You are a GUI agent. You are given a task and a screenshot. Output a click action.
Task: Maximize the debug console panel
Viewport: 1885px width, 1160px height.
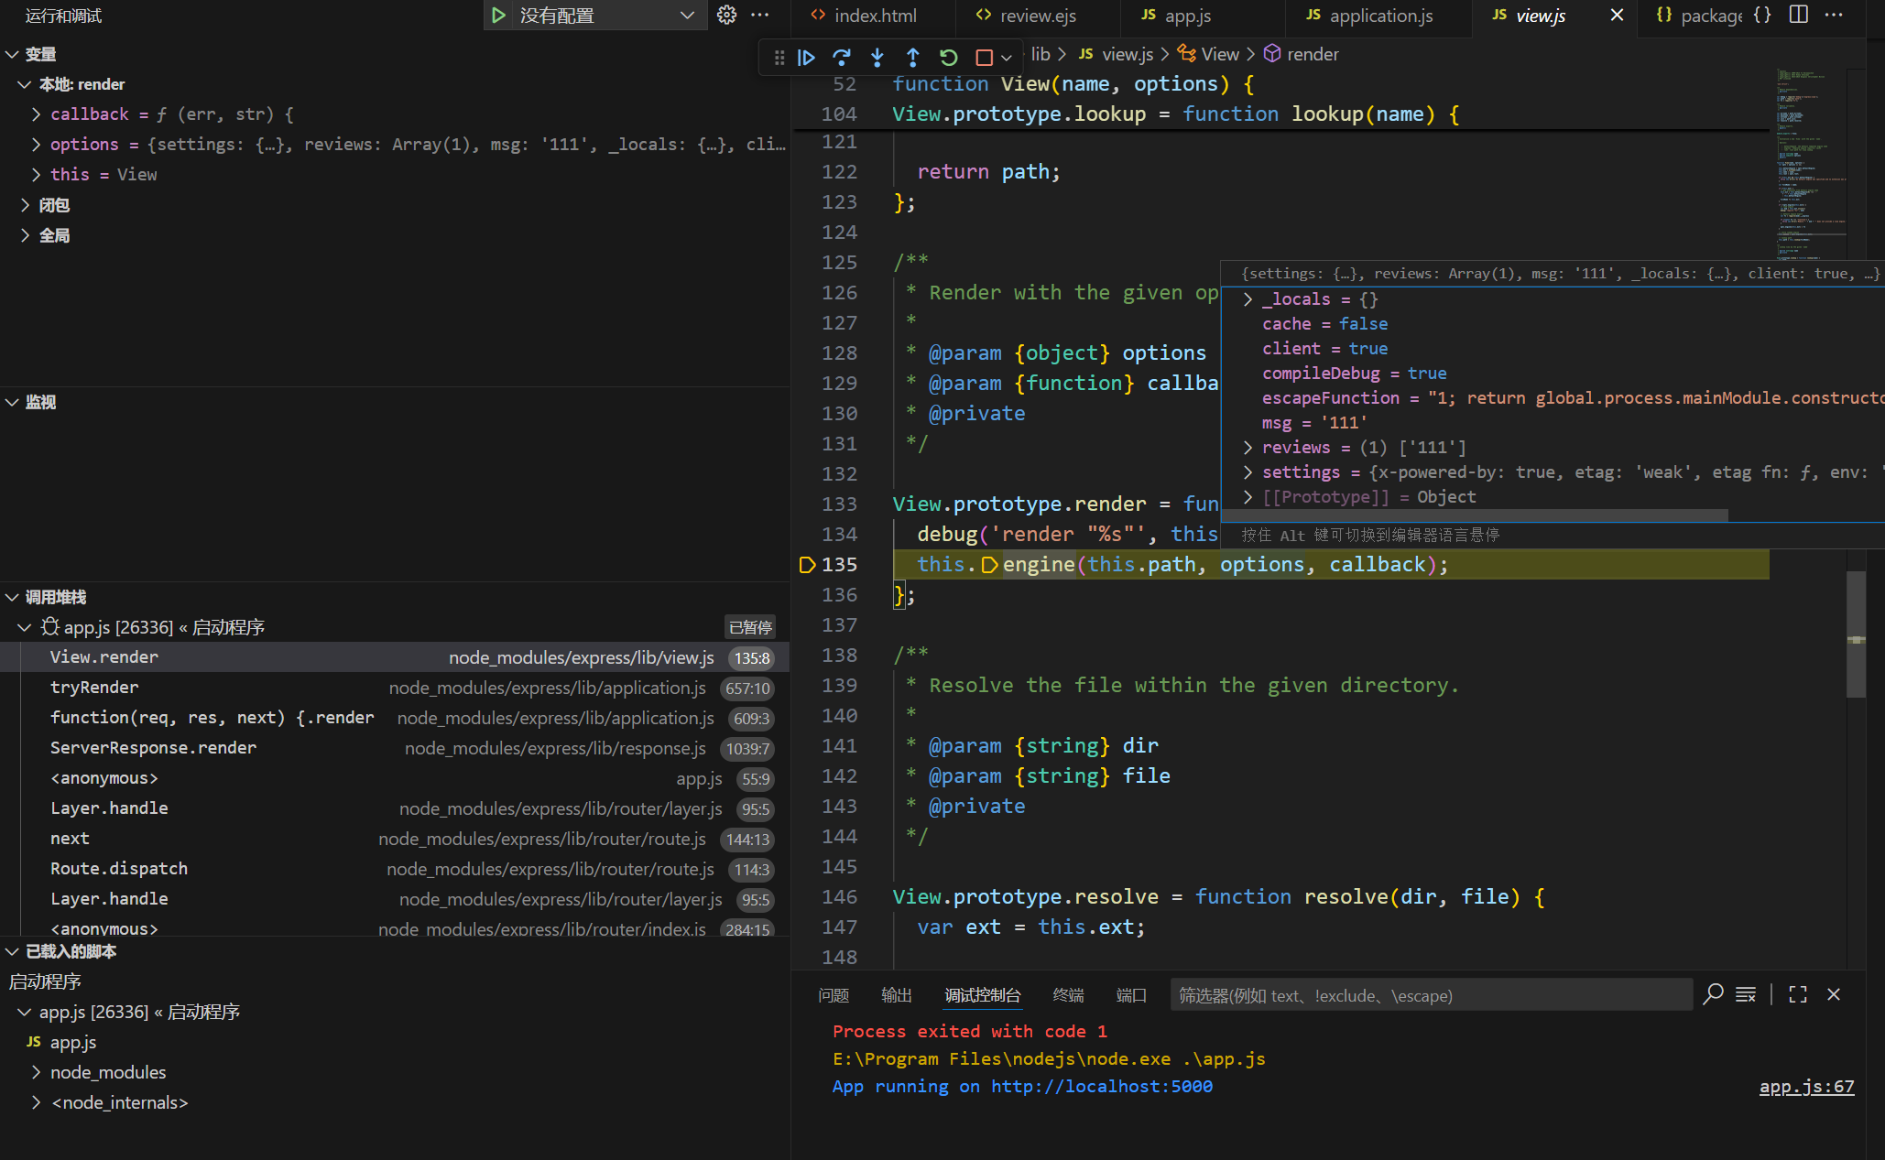pos(1797,995)
